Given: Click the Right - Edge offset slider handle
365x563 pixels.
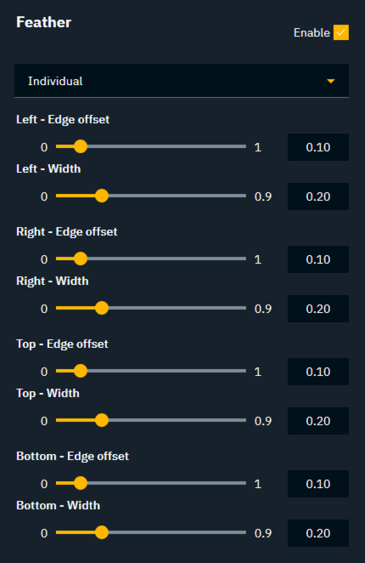Looking at the screenshot, I should coord(81,259).
